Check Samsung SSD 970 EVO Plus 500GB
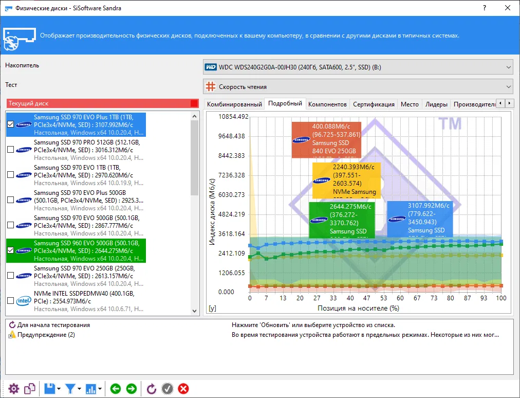 pyautogui.click(x=10, y=200)
